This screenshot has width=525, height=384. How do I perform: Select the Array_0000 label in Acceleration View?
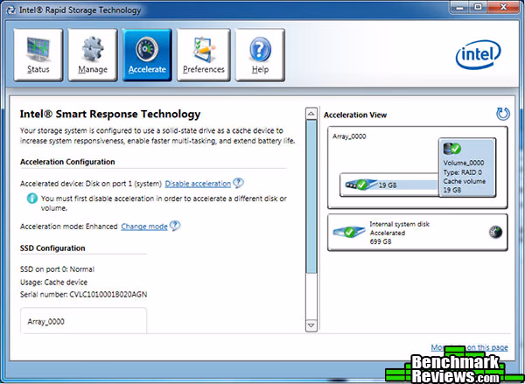349,136
